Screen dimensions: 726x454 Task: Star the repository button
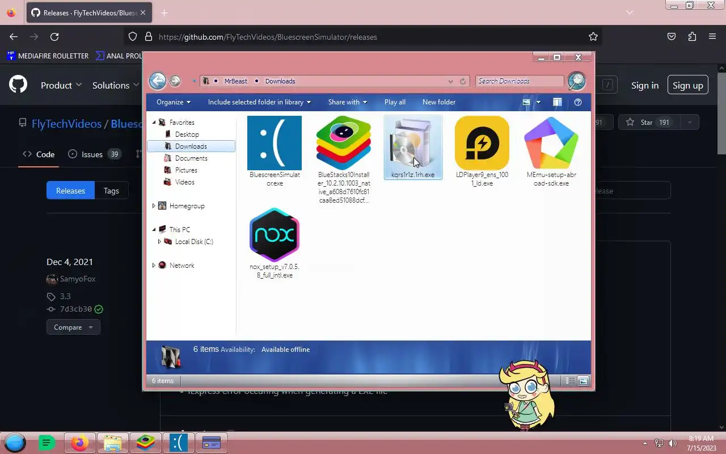click(650, 123)
